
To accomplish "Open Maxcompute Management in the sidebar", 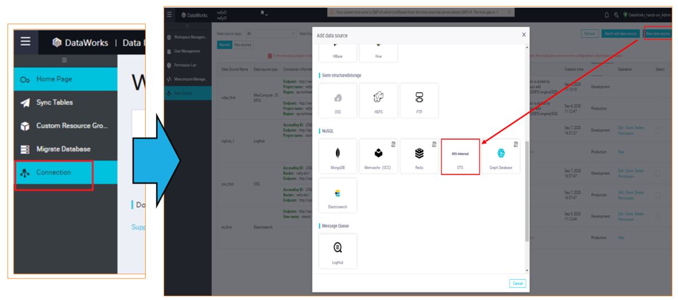I will click(188, 79).
